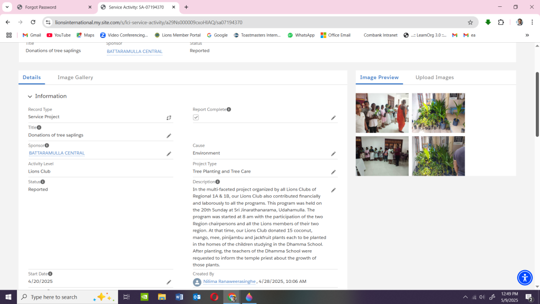Image resolution: width=540 pixels, height=304 pixels.
Task: Switch to the Upload Images tab
Action: click(x=435, y=78)
